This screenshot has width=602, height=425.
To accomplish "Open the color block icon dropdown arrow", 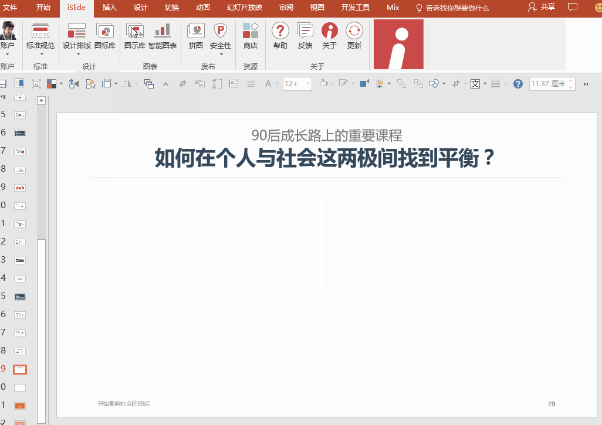I will pyautogui.click(x=61, y=84).
